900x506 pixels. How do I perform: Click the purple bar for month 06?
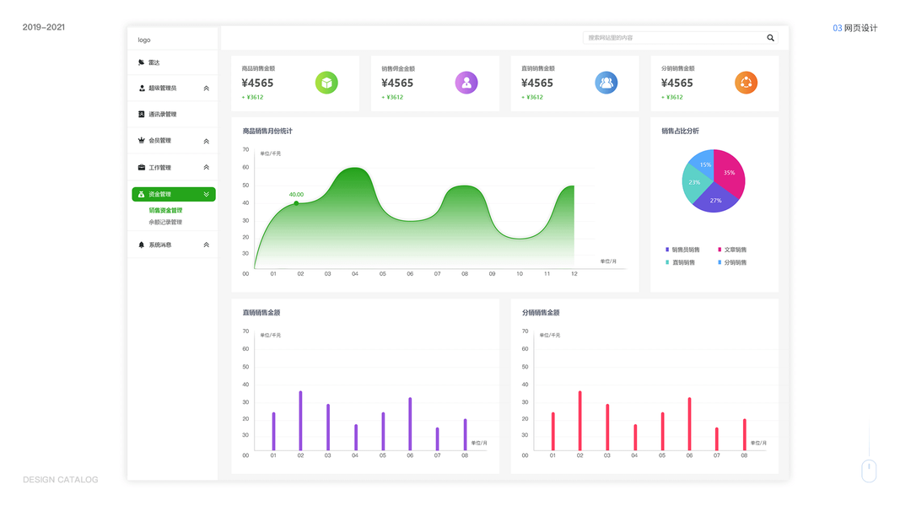411,424
